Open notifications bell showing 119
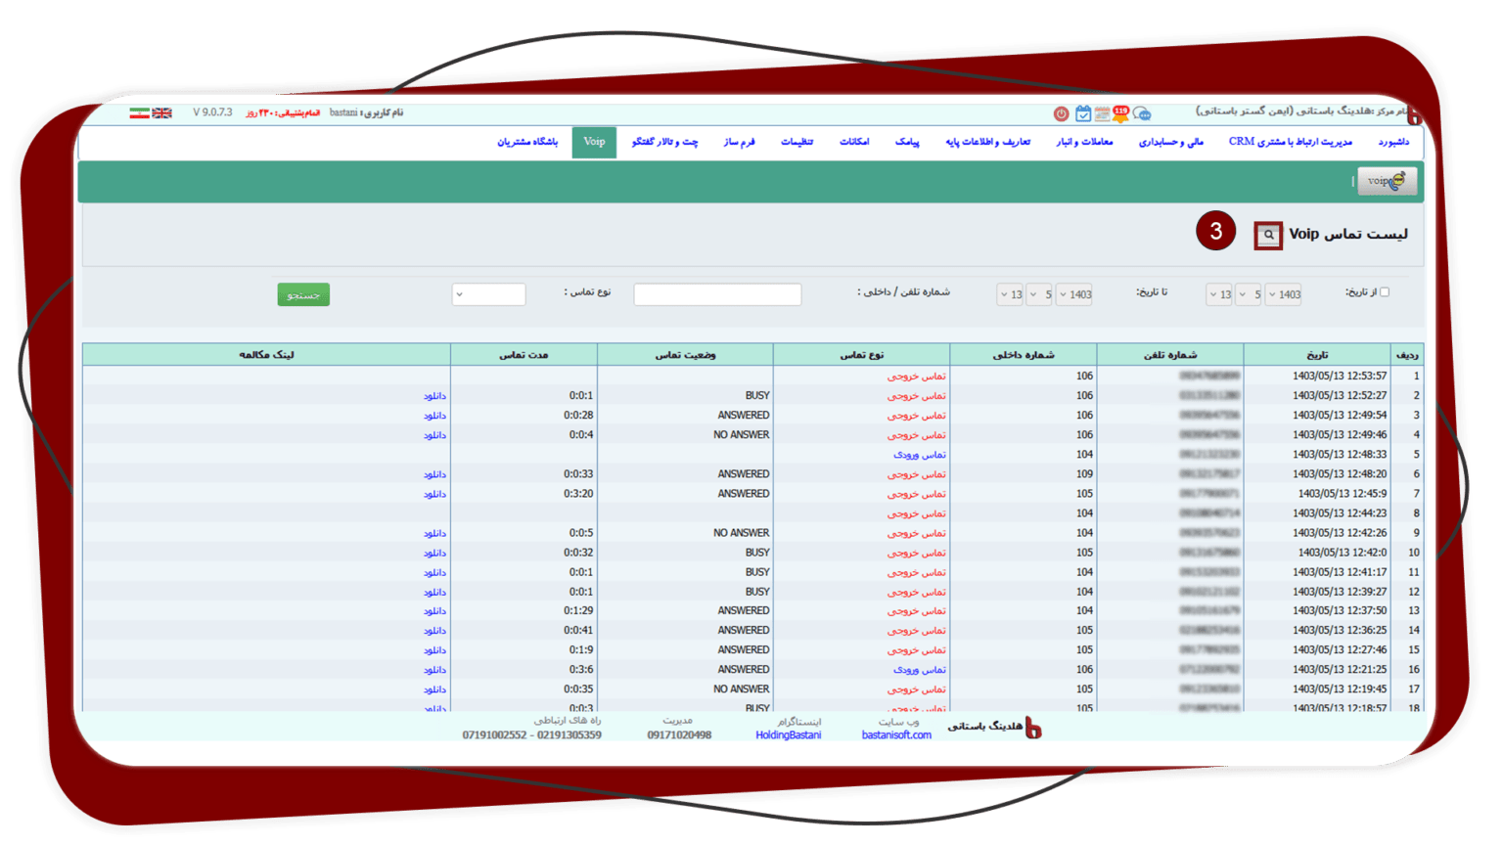Screen dimensions: 1503x845 (x=1120, y=113)
